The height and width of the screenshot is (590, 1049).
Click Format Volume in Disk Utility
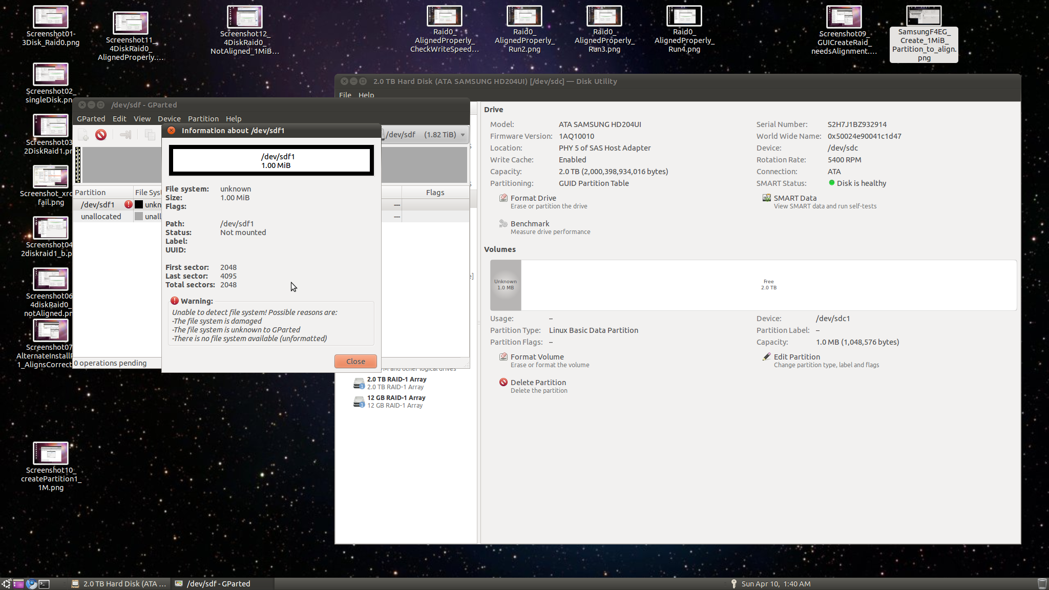coord(544,361)
